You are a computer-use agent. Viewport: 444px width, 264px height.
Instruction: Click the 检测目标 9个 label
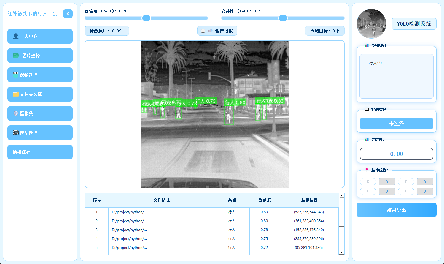tap(325, 31)
